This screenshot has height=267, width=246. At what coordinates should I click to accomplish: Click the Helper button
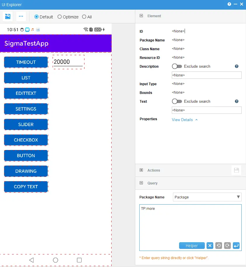point(192,245)
